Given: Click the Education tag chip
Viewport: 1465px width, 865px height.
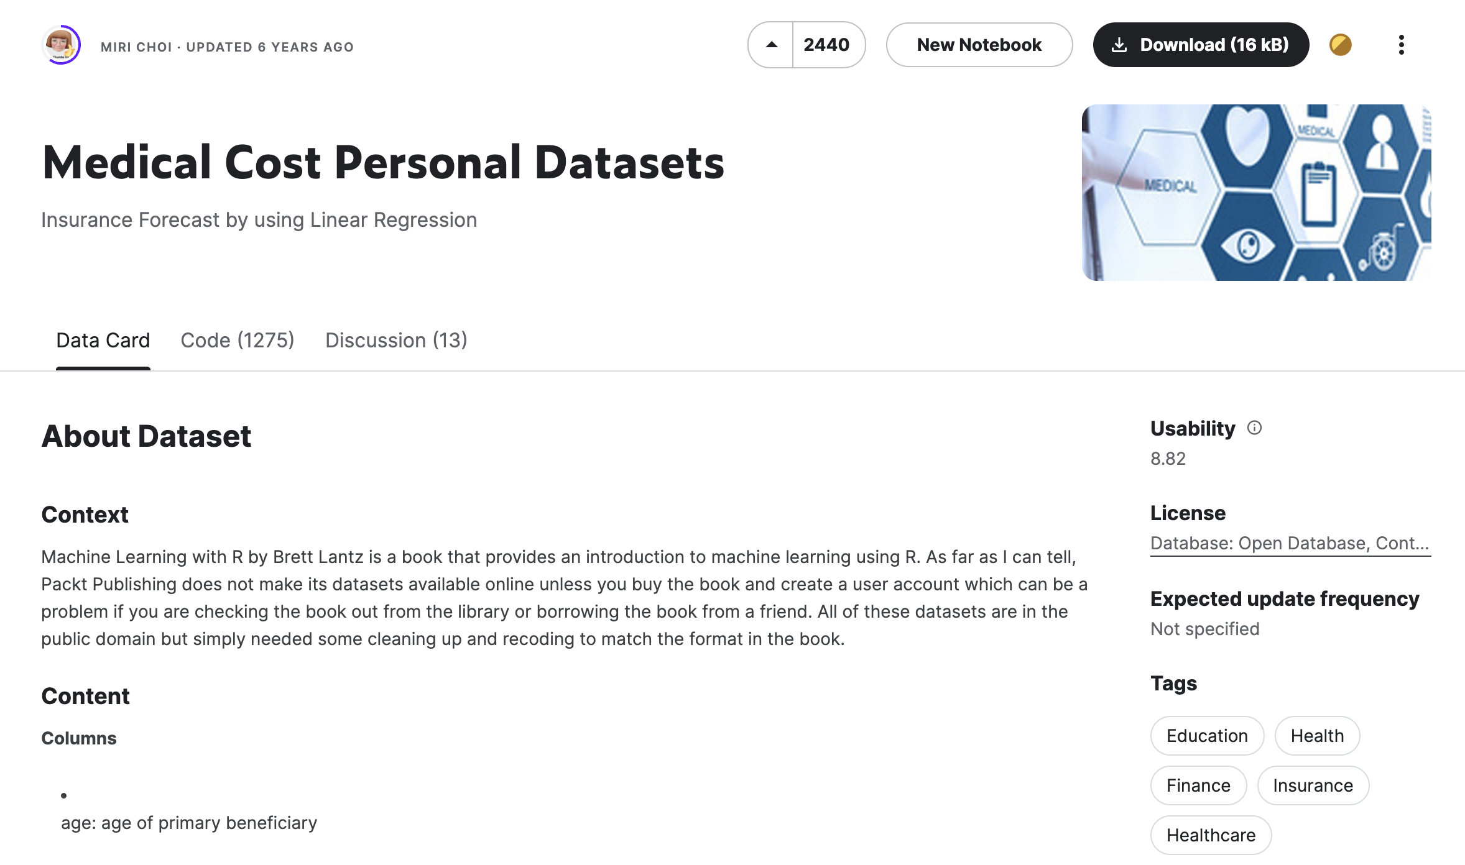Looking at the screenshot, I should click(x=1207, y=736).
